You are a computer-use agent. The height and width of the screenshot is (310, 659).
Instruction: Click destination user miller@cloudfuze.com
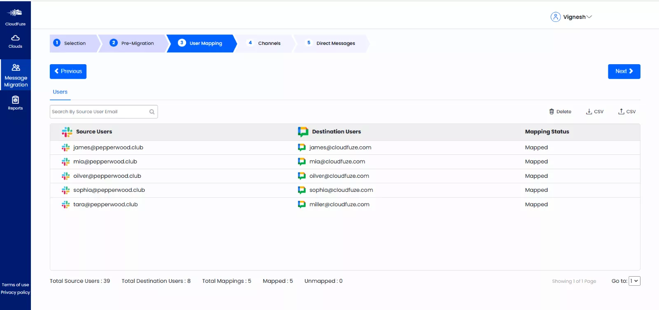click(339, 205)
